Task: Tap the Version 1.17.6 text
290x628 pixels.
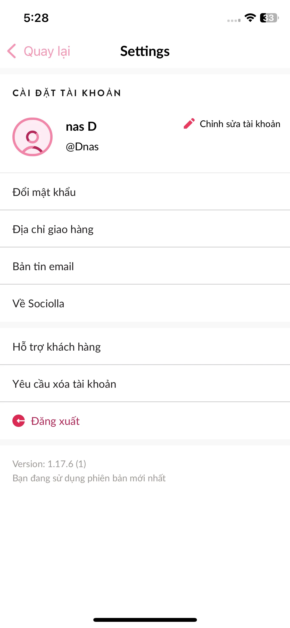Action: [x=49, y=464]
